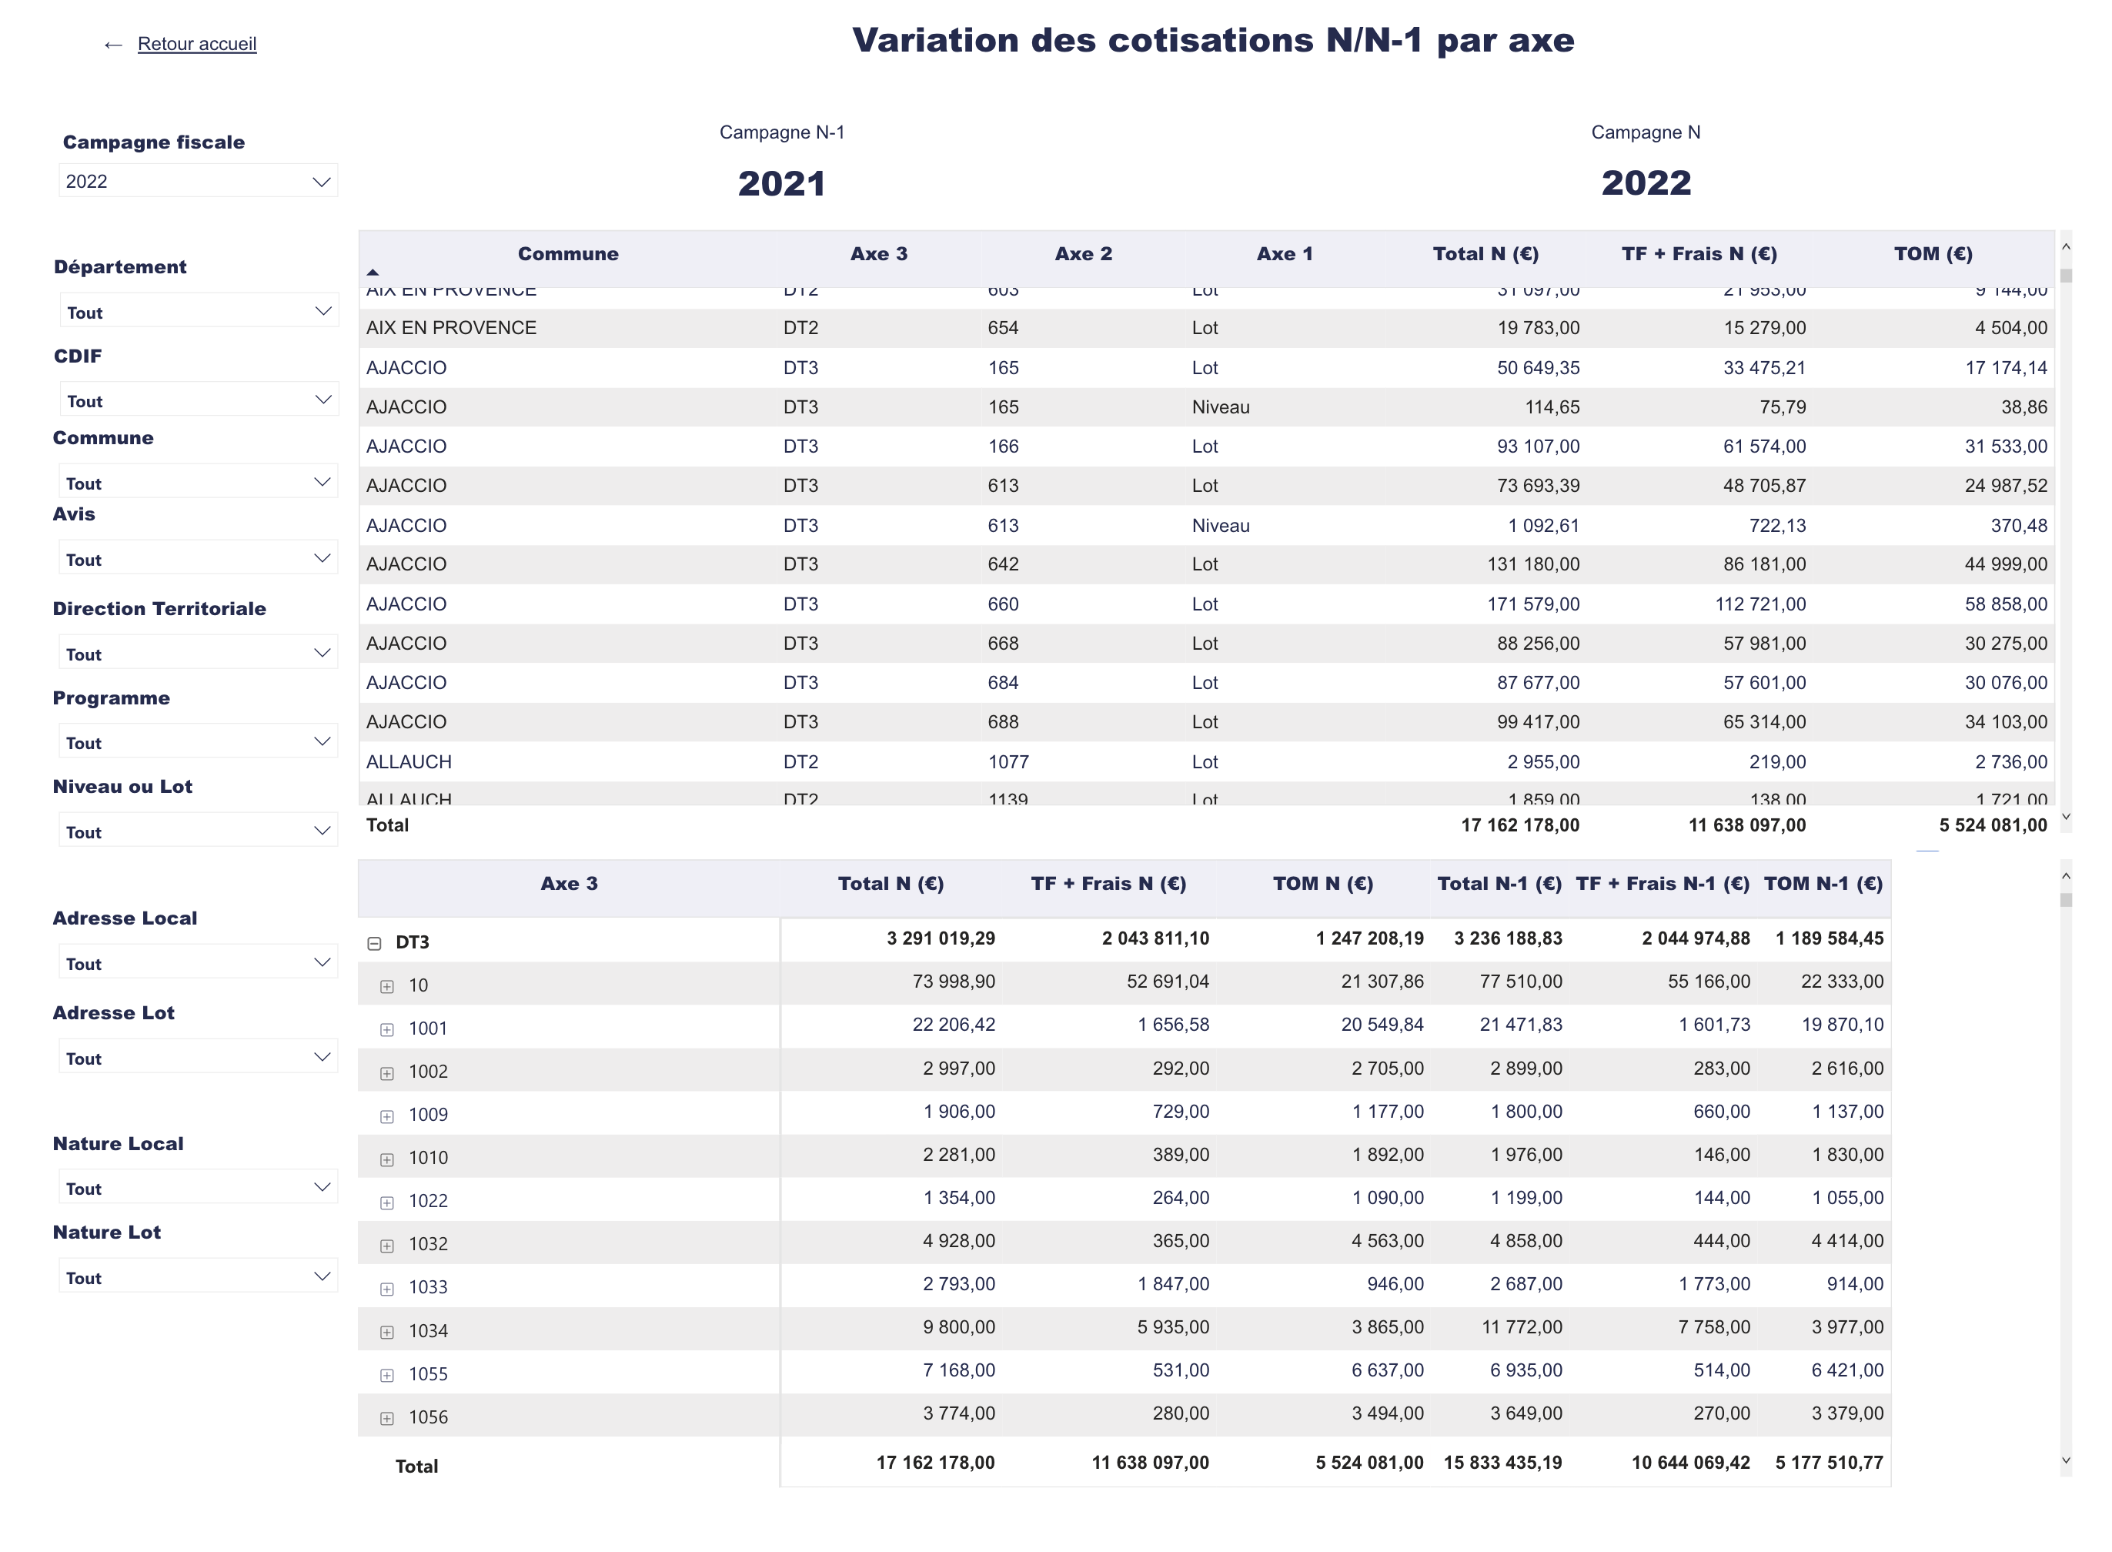The width and height of the screenshot is (2112, 1552).
Task: Collapse the DT3 row in matrix
Action: coord(374,943)
